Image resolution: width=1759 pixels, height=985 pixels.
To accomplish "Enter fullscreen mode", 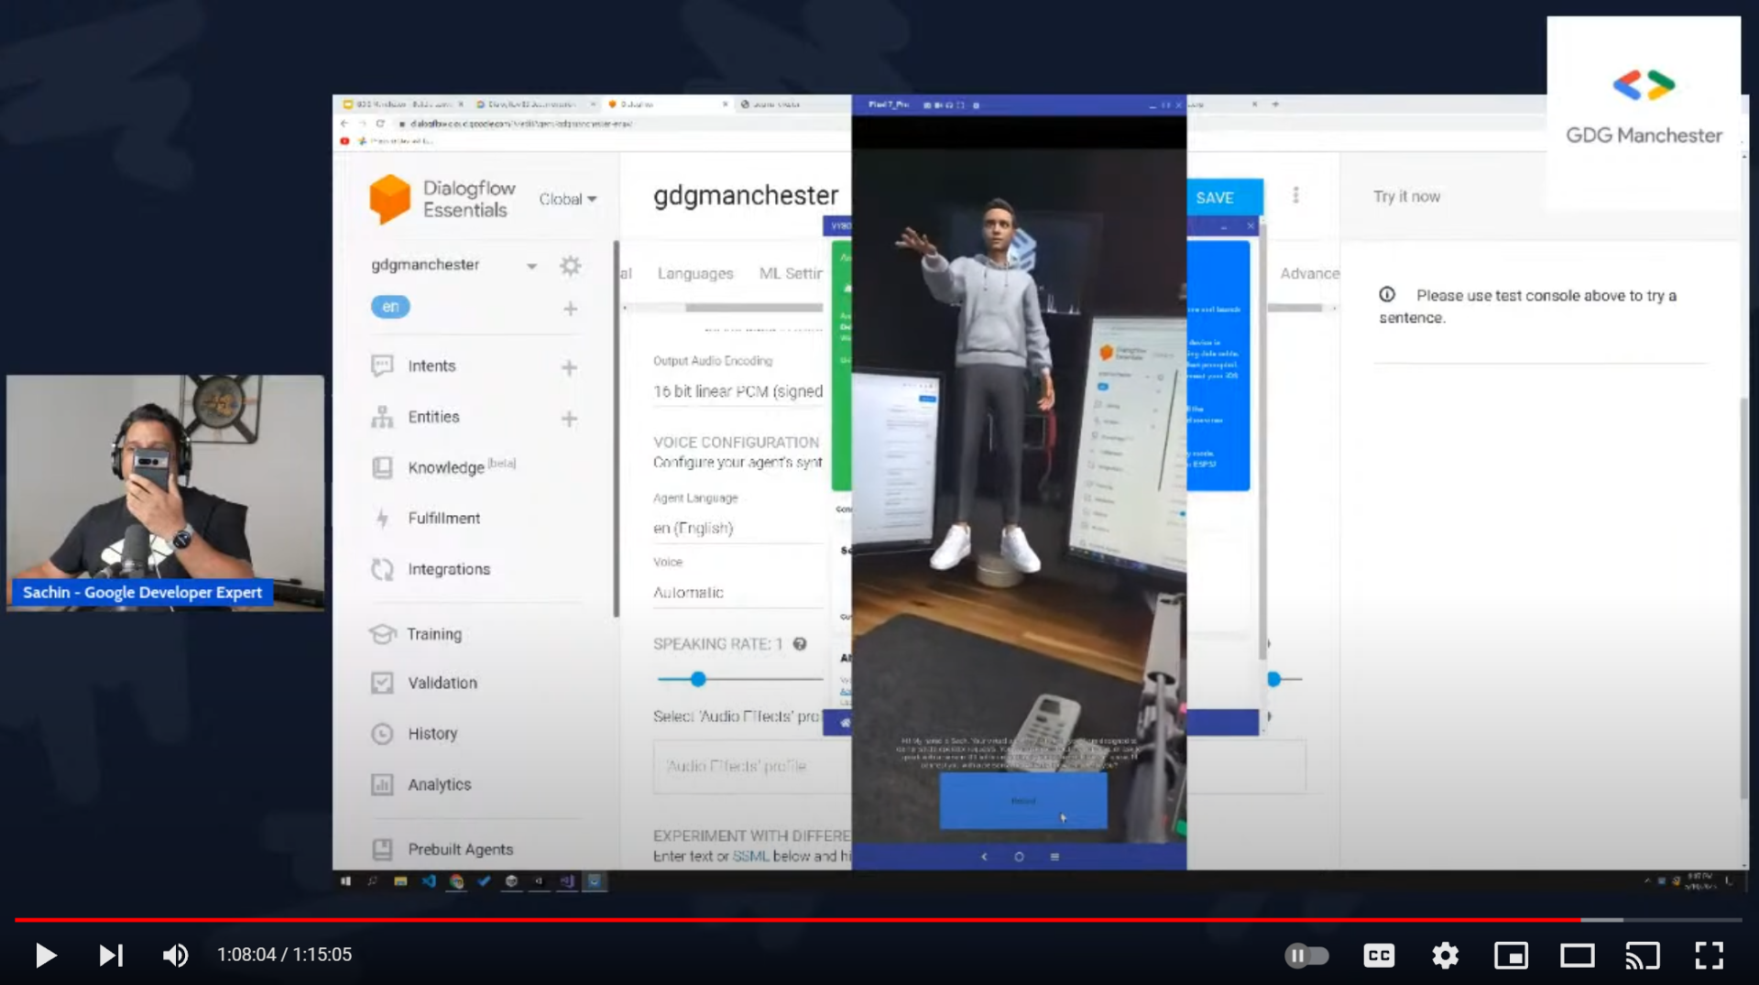I will pyautogui.click(x=1709, y=956).
